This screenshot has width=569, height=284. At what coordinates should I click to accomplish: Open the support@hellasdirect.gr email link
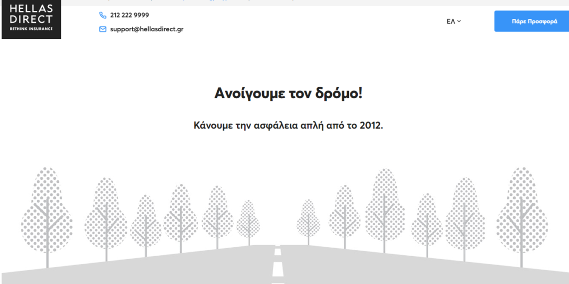146,29
